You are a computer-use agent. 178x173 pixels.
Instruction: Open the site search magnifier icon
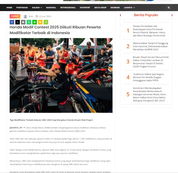click(x=169, y=8)
